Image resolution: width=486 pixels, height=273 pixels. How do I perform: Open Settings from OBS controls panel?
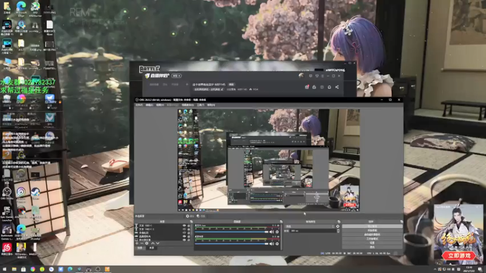(372, 243)
